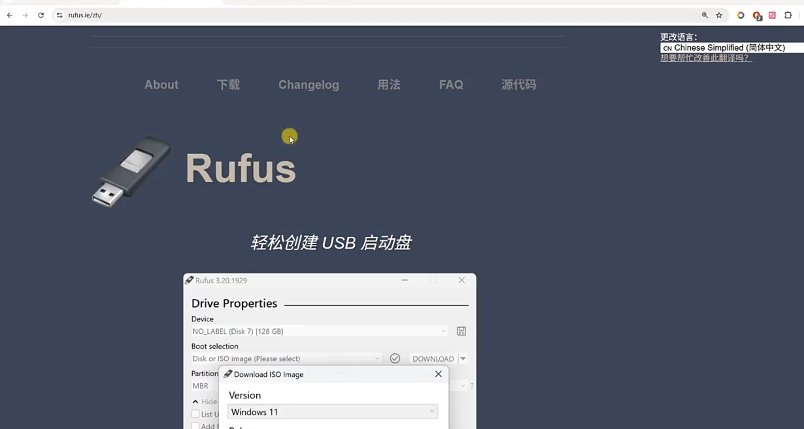
Task: Open the About page
Action: [161, 84]
